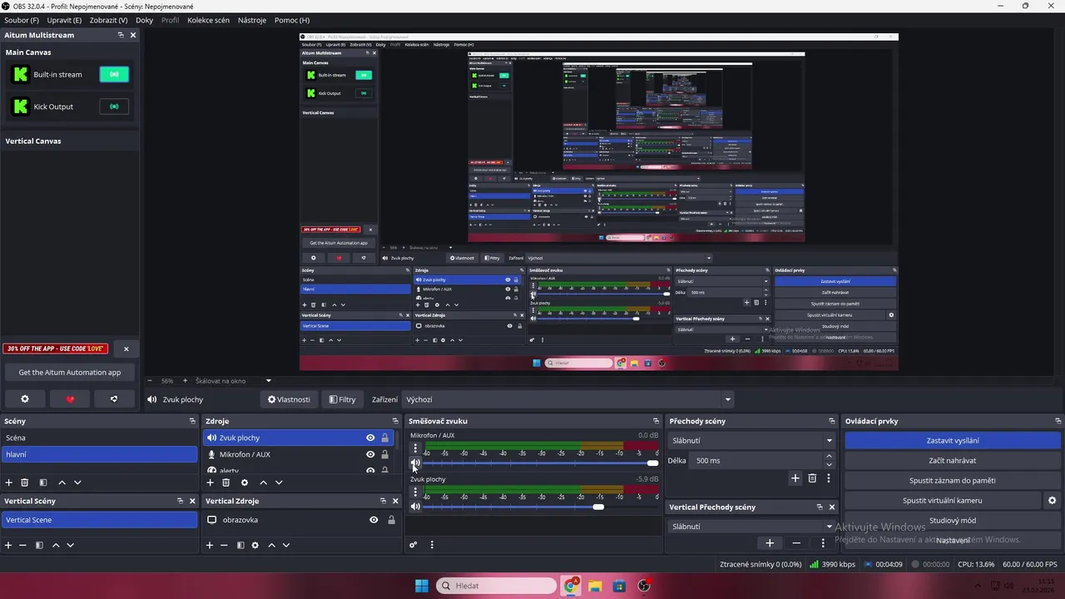Add a new source in Zdroje panel

pos(210,483)
